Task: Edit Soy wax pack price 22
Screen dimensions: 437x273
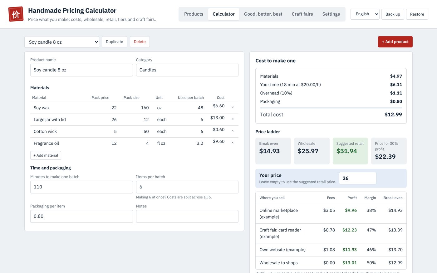Action: 104,108
